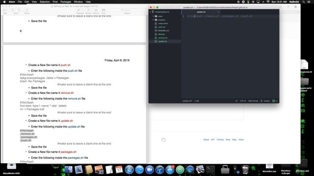Open the Training footer link
Viewport: 314px width, 176px height.
click(x=220, y=140)
